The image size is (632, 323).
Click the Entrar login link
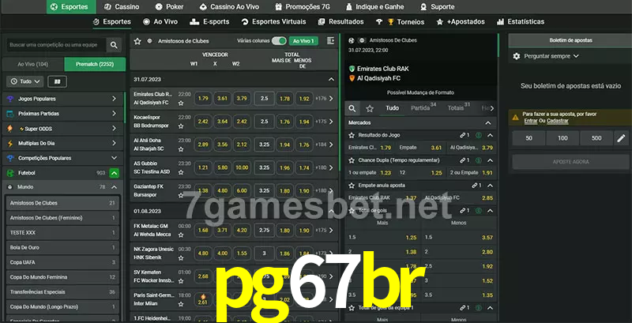pyautogui.click(x=530, y=121)
